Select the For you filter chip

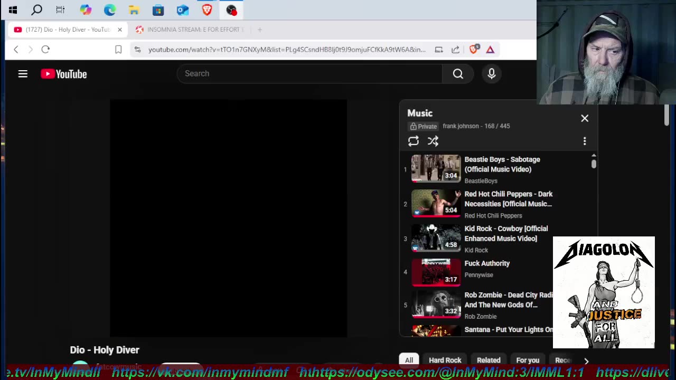(528, 360)
